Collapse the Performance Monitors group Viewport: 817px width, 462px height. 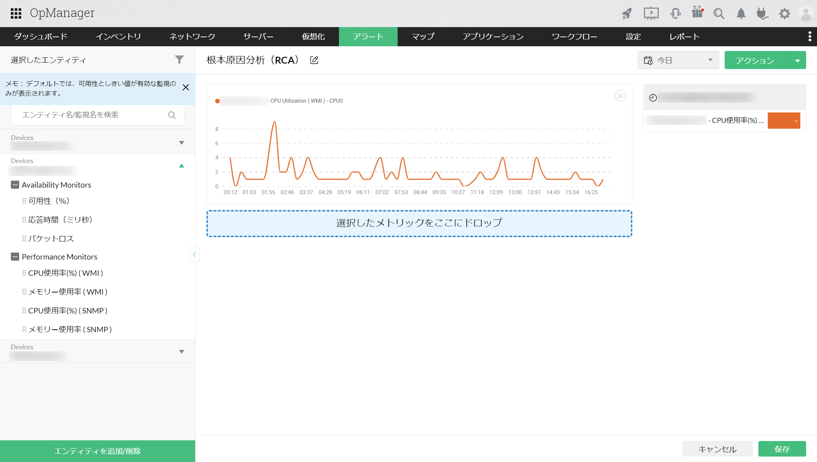click(15, 257)
